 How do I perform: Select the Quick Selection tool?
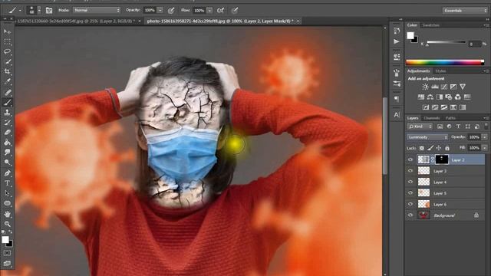7,61
